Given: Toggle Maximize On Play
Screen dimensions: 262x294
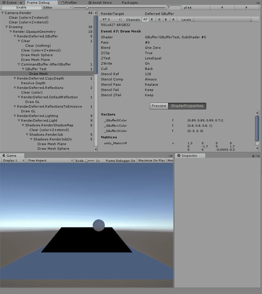Looking at the screenshot, I should [151, 160].
